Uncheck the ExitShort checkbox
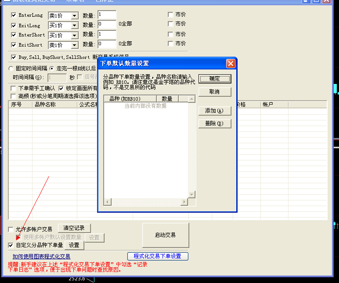The height and width of the screenshot is (283, 339). (x=14, y=45)
